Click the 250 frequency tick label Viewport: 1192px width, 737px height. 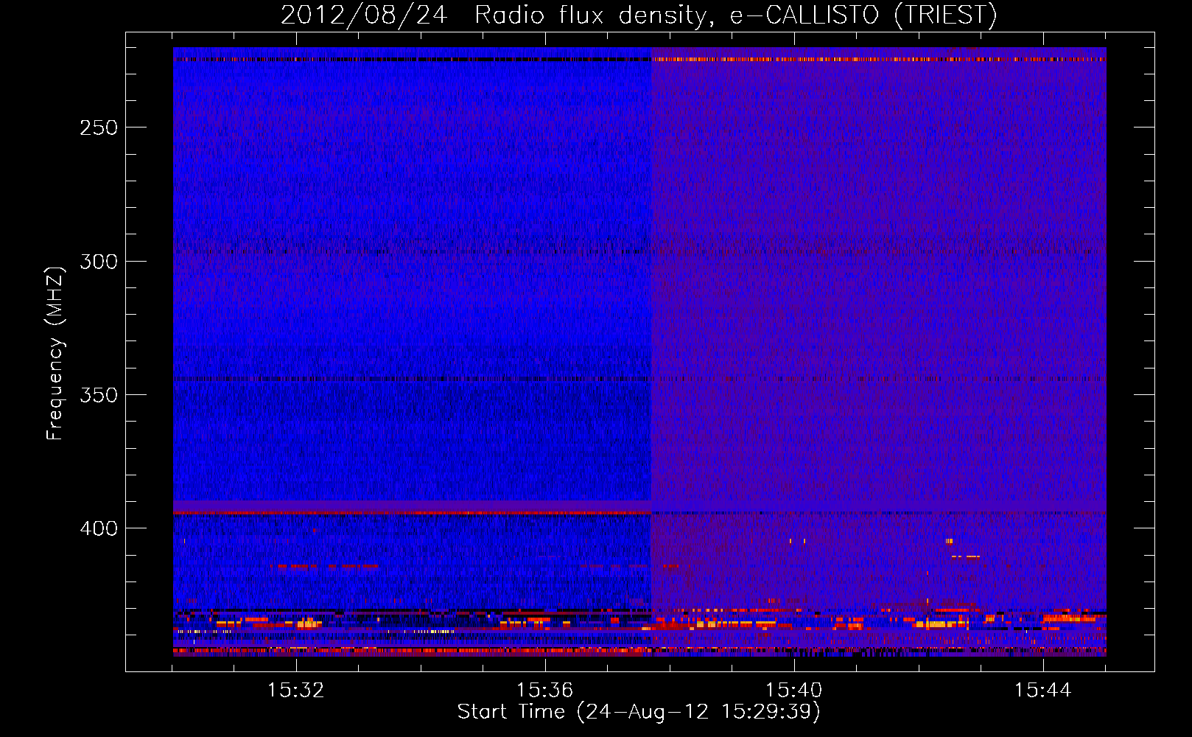click(99, 128)
